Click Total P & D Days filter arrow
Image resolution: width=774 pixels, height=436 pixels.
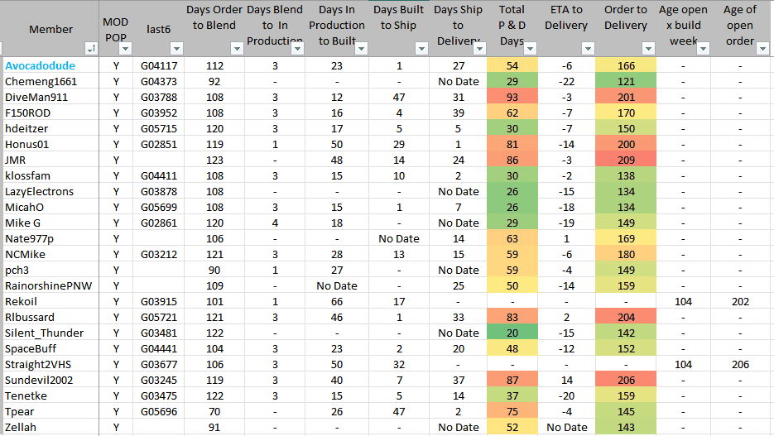pos(530,49)
